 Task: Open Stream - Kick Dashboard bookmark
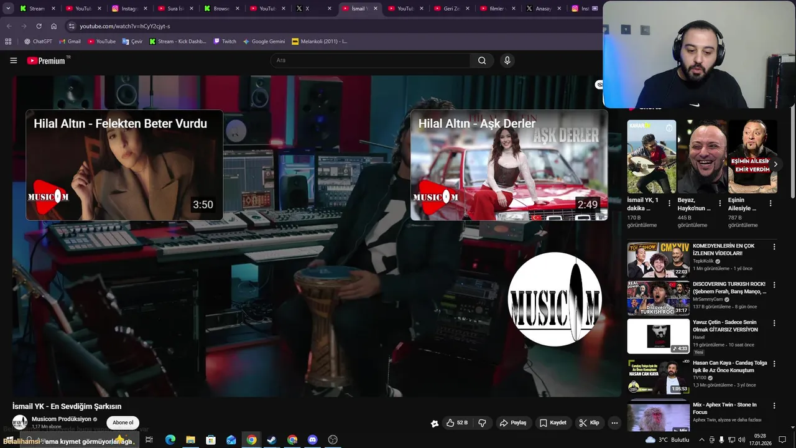click(177, 42)
